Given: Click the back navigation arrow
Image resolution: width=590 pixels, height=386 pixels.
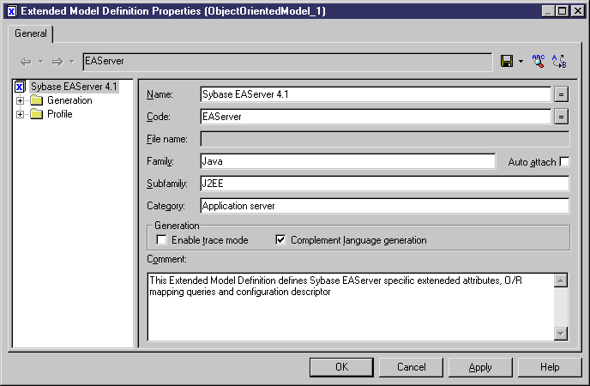Looking at the screenshot, I should pyautogui.click(x=26, y=61).
